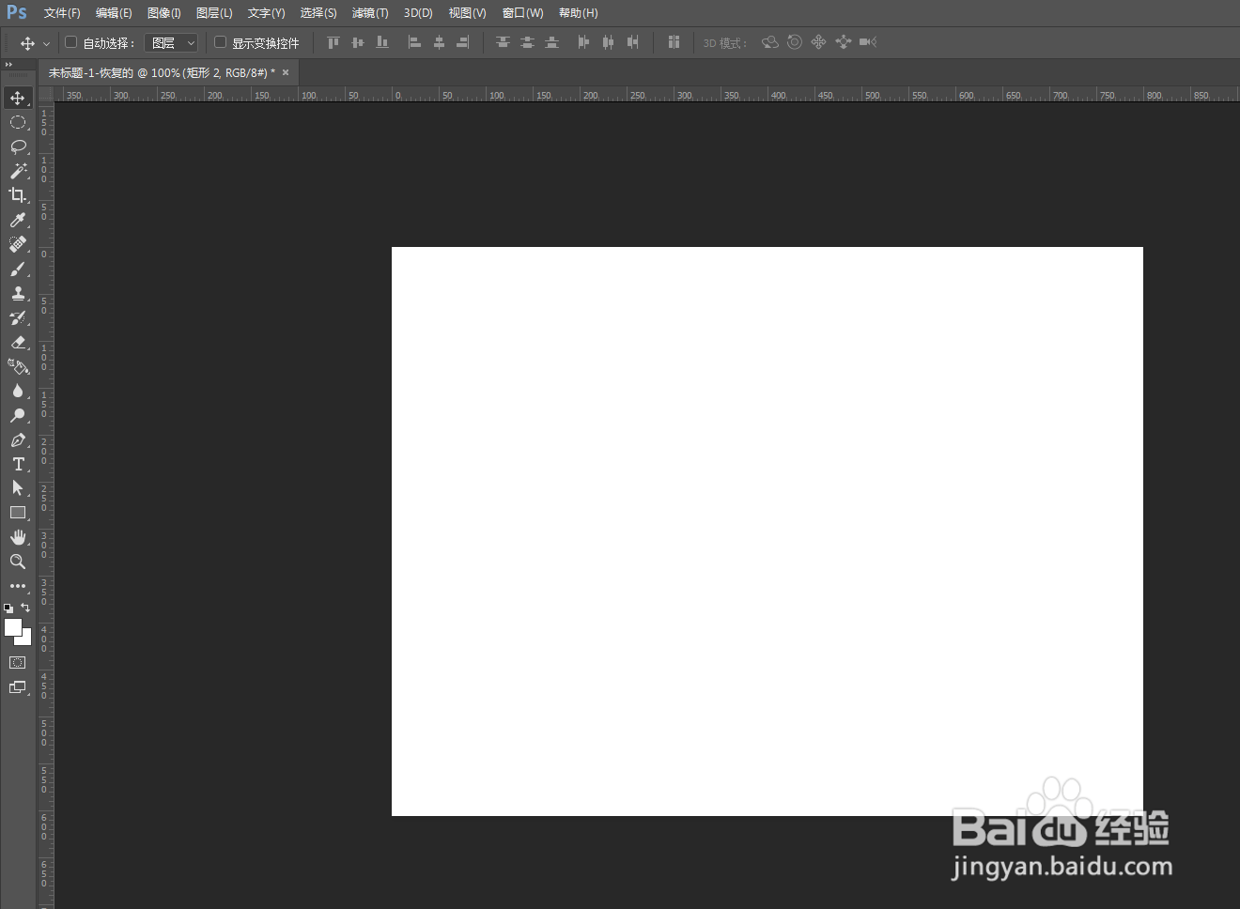
Task: Open the Move tool preset picker arrow
Action: [46, 44]
